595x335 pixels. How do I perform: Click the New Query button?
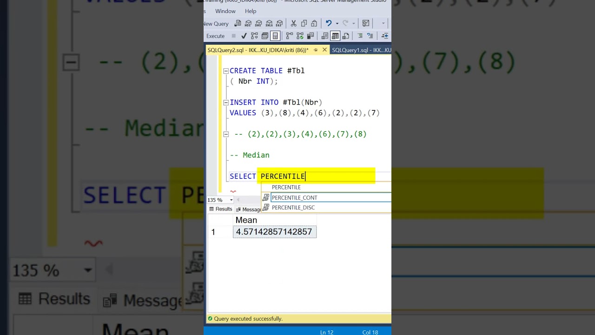216,24
